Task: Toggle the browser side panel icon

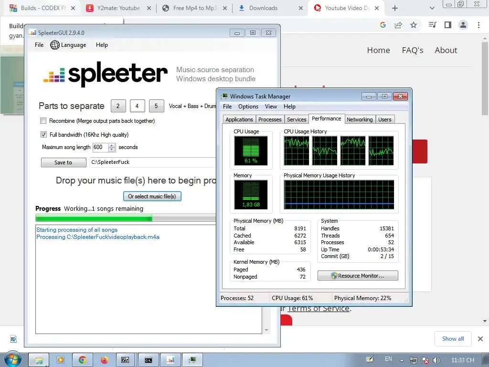Action: point(448,25)
